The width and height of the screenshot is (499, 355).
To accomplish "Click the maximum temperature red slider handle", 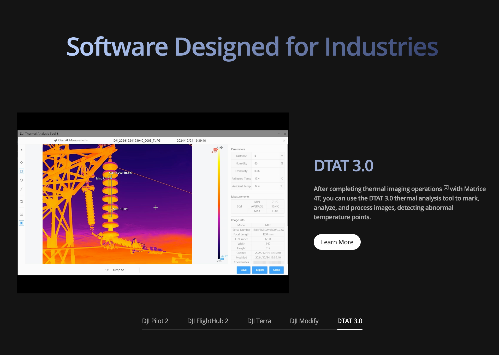I will click(x=216, y=150).
